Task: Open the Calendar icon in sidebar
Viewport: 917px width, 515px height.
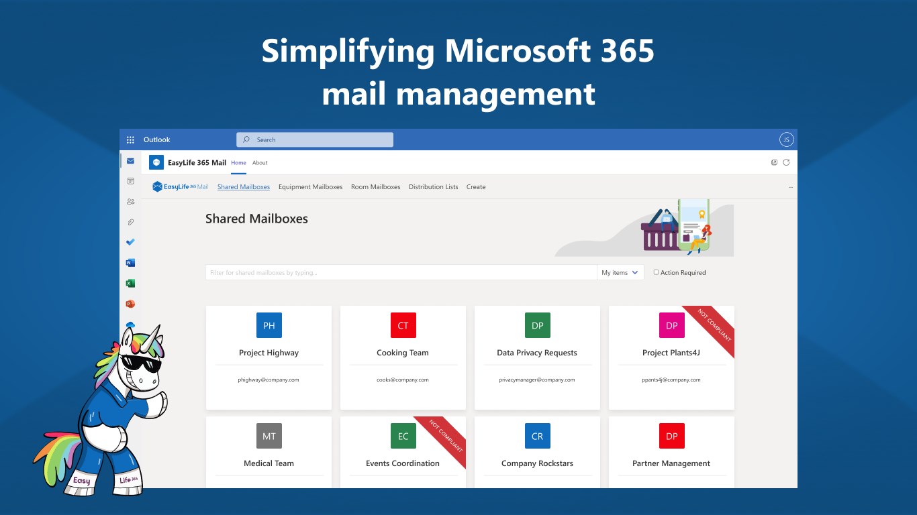Action: [130, 181]
